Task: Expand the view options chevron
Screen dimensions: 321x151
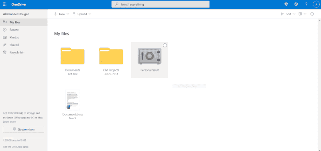Action: 305,14
